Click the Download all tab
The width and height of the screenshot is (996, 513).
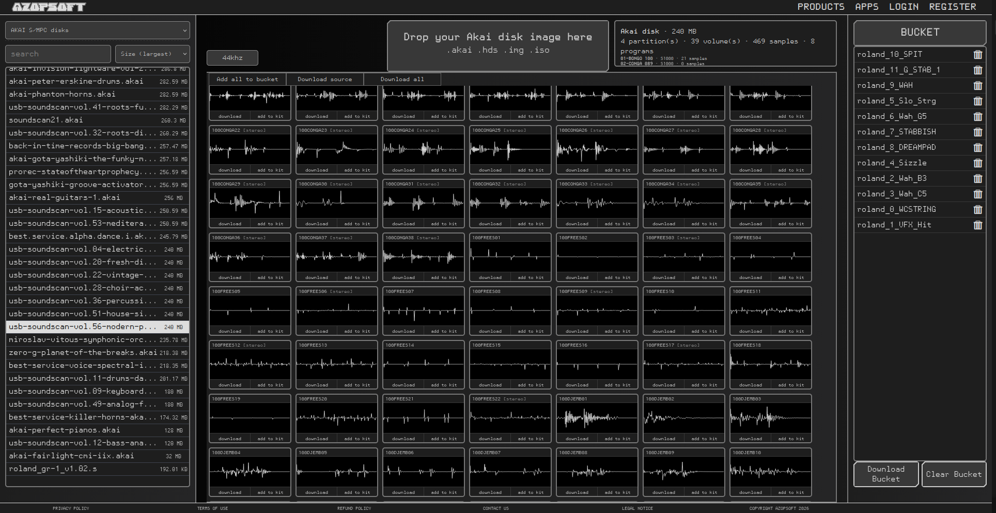[402, 79]
